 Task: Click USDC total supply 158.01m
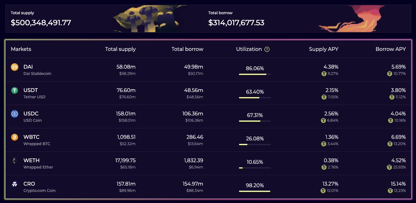point(125,113)
